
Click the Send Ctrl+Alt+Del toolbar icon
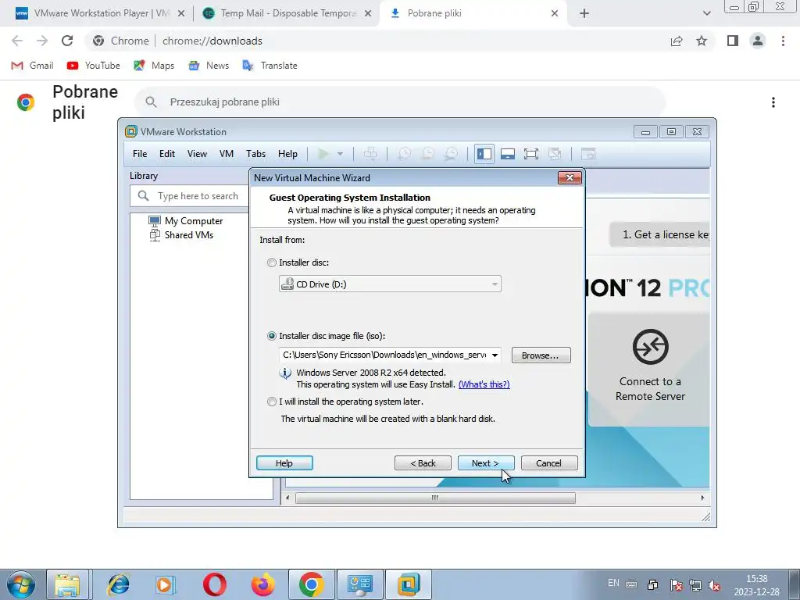[370, 154]
